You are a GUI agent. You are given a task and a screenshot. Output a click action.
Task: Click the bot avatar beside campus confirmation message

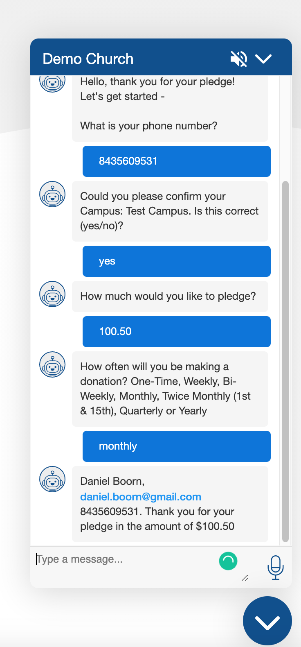pyautogui.click(x=52, y=194)
